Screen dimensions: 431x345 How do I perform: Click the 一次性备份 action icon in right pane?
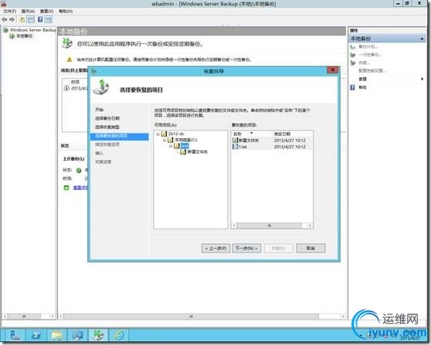point(353,55)
